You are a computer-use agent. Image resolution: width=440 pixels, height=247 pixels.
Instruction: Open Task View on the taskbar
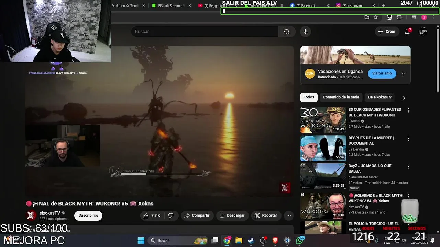[x=215, y=240]
